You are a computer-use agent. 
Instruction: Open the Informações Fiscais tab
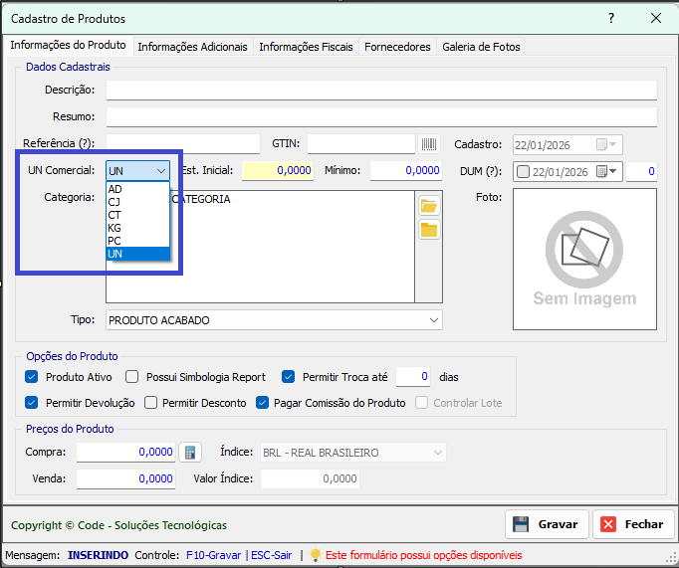coord(306,47)
